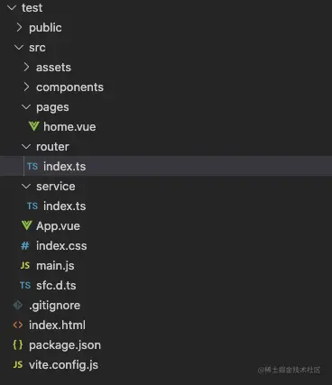Collapse the pages folder chevron
The height and width of the screenshot is (385, 332).
point(26,106)
